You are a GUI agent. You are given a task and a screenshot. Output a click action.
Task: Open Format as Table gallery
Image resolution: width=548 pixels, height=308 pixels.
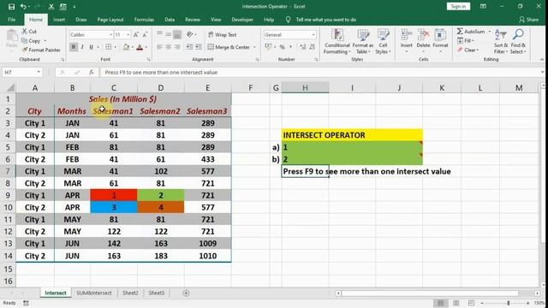pyautogui.click(x=363, y=41)
